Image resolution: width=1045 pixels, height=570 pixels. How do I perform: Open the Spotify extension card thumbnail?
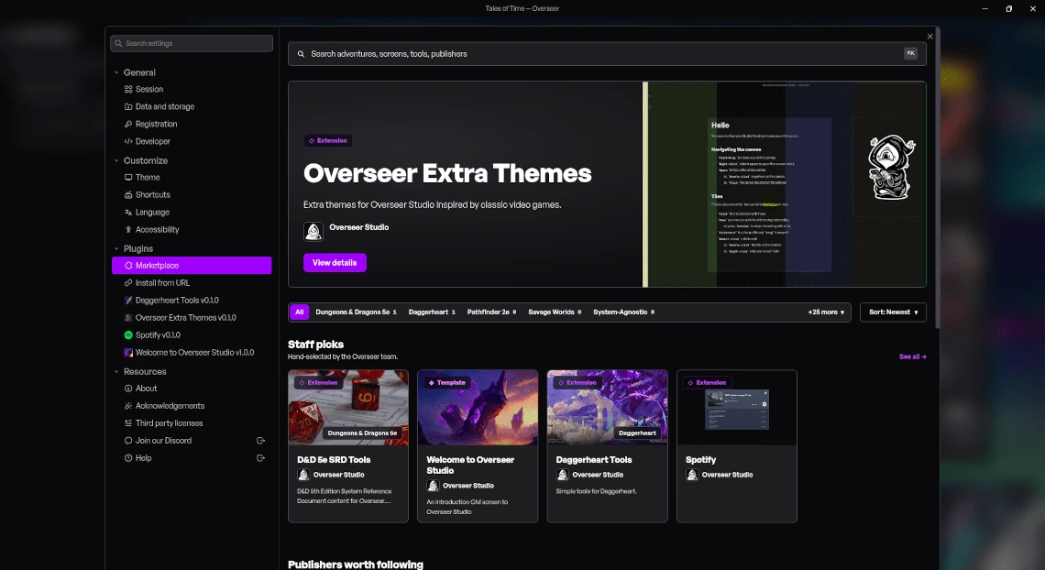[736, 408]
